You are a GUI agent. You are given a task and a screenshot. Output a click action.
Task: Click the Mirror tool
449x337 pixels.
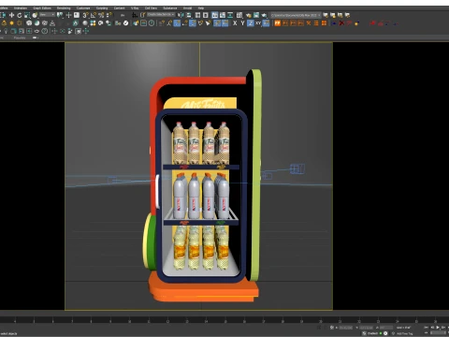[181, 15]
